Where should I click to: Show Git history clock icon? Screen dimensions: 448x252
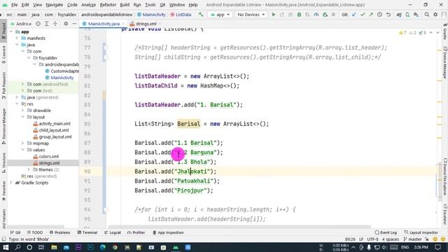379,15
